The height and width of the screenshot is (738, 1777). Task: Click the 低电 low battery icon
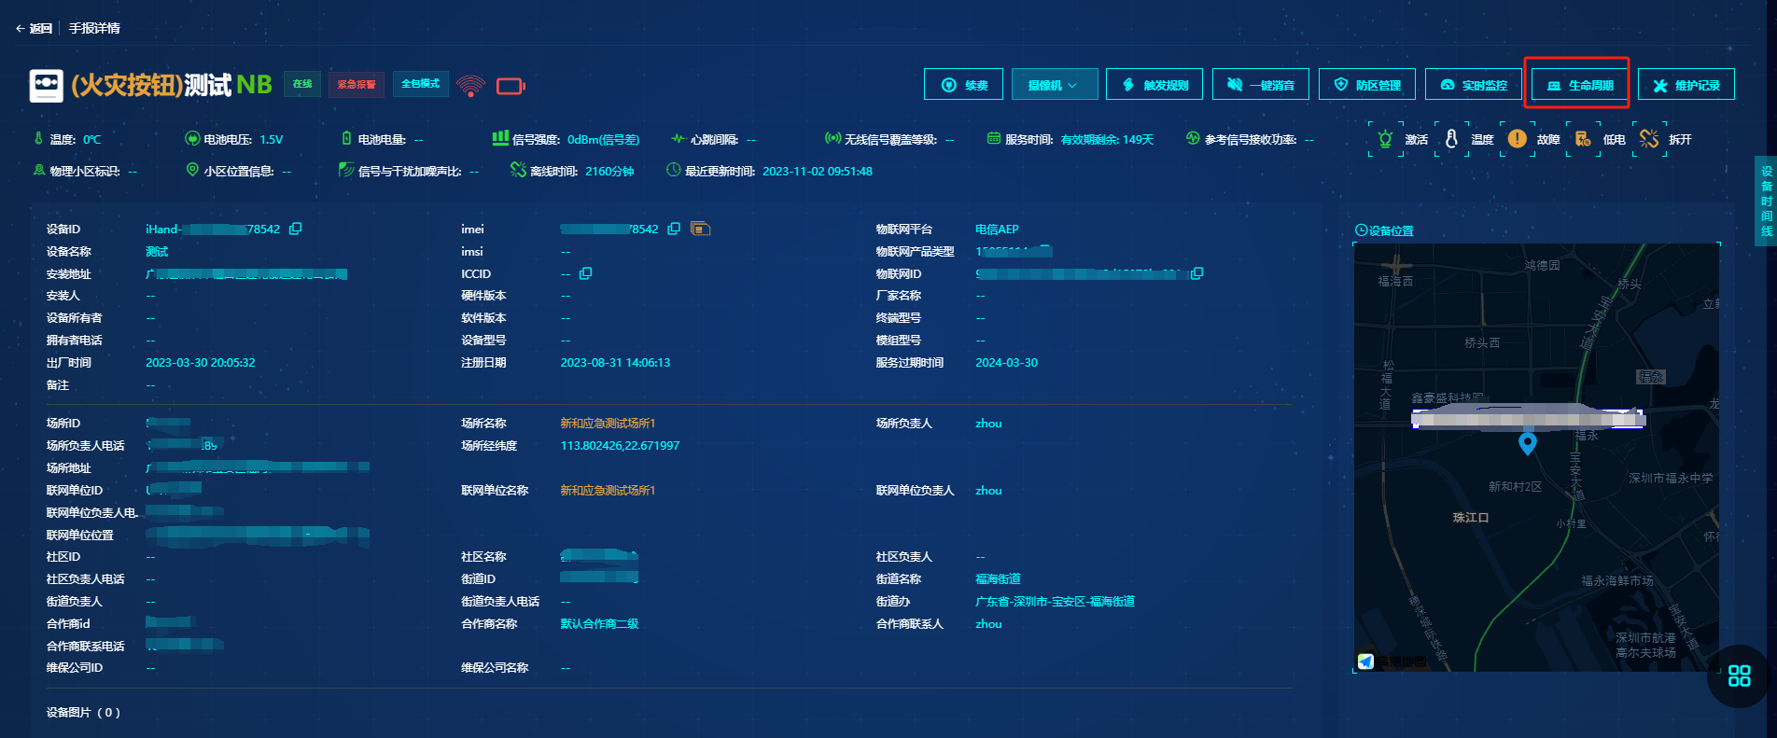tap(1583, 139)
